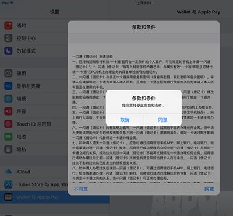The image size is (233, 216).
Task: Select the Wallet 与 Apple Pay row label
Action: pos(37,197)
